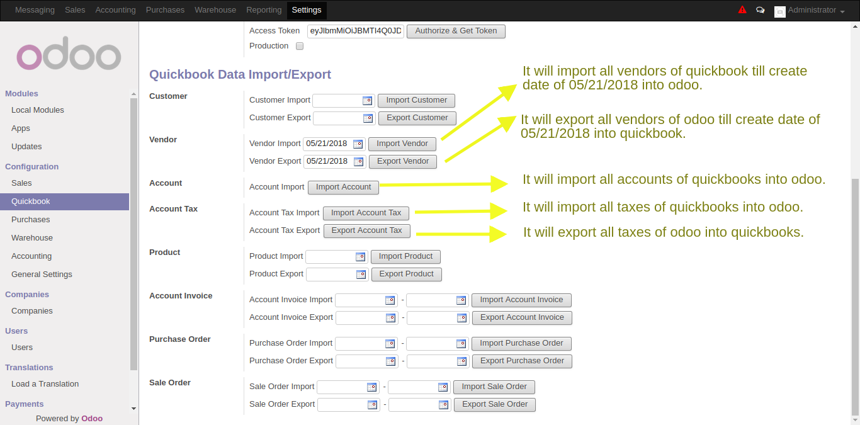The width and height of the screenshot is (860, 425).
Task: Open Sale Order Import end-date calendar icon
Action: pos(443,387)
